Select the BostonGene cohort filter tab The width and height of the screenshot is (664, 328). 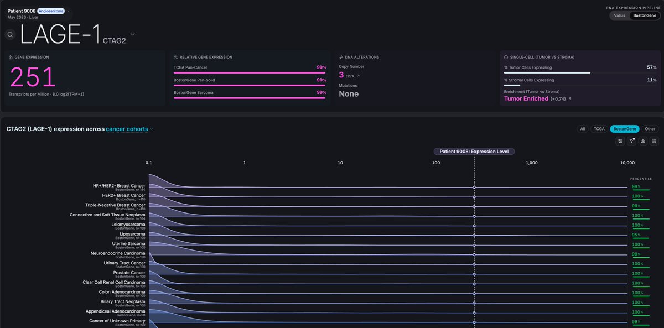tap(625, 129)
